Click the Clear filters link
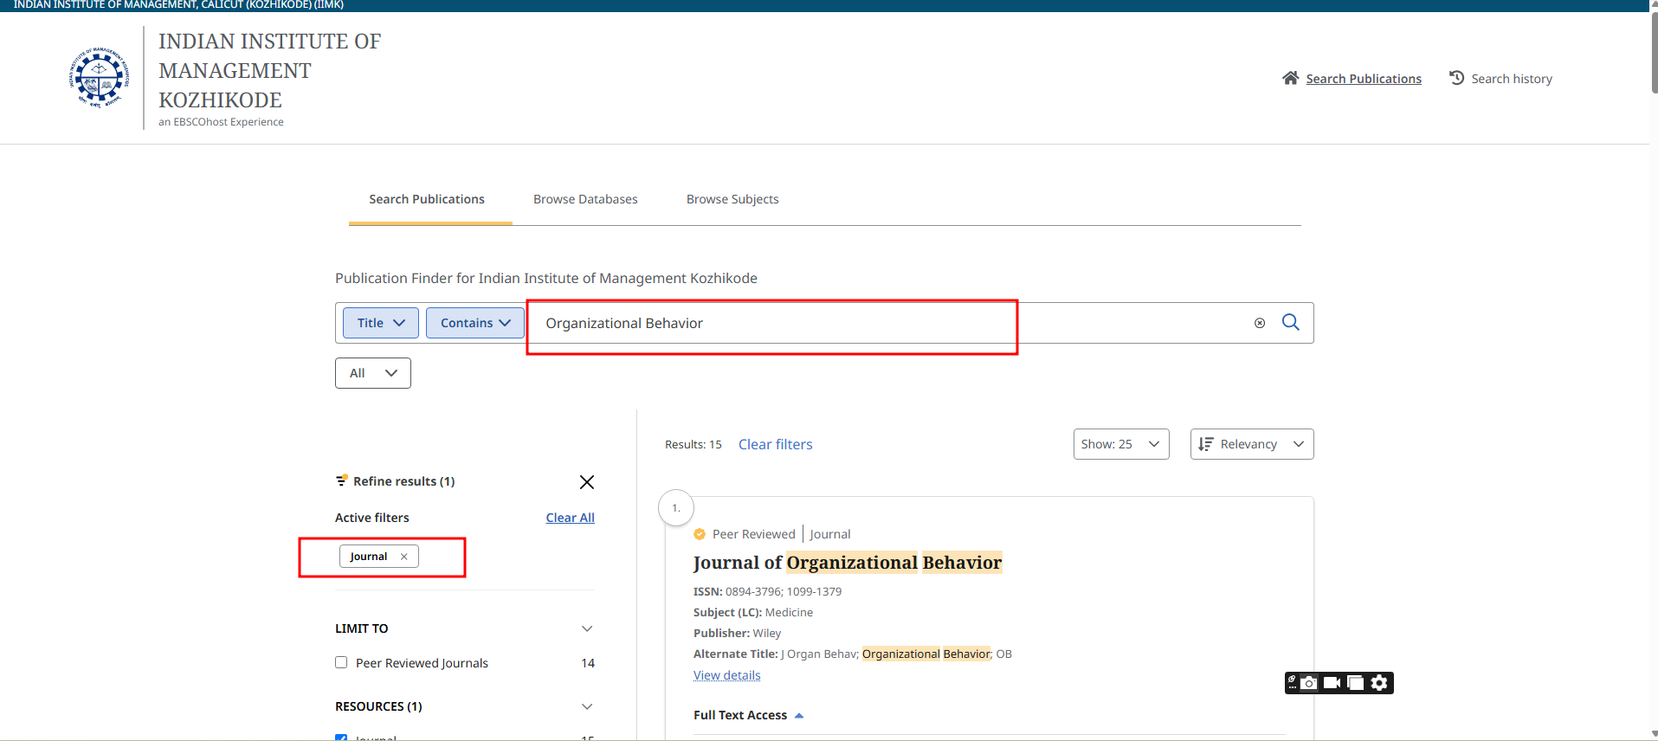The width and height of the screenshot is (1658, 741). (775, 444)
